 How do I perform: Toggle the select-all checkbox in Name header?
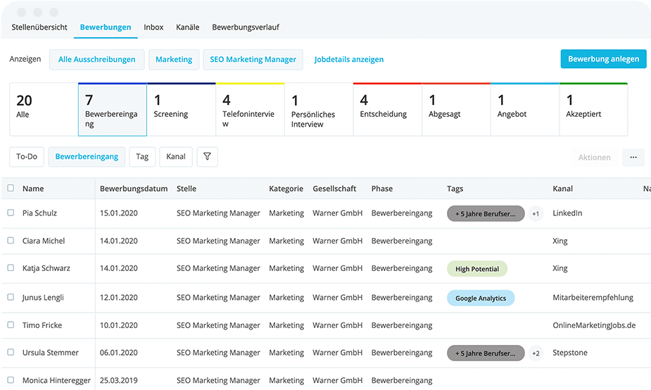pos(11,188)
